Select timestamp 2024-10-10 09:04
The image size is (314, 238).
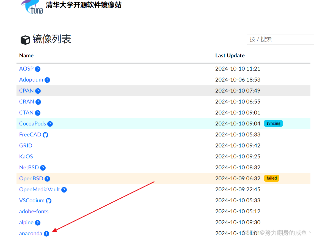coord(238,124)
